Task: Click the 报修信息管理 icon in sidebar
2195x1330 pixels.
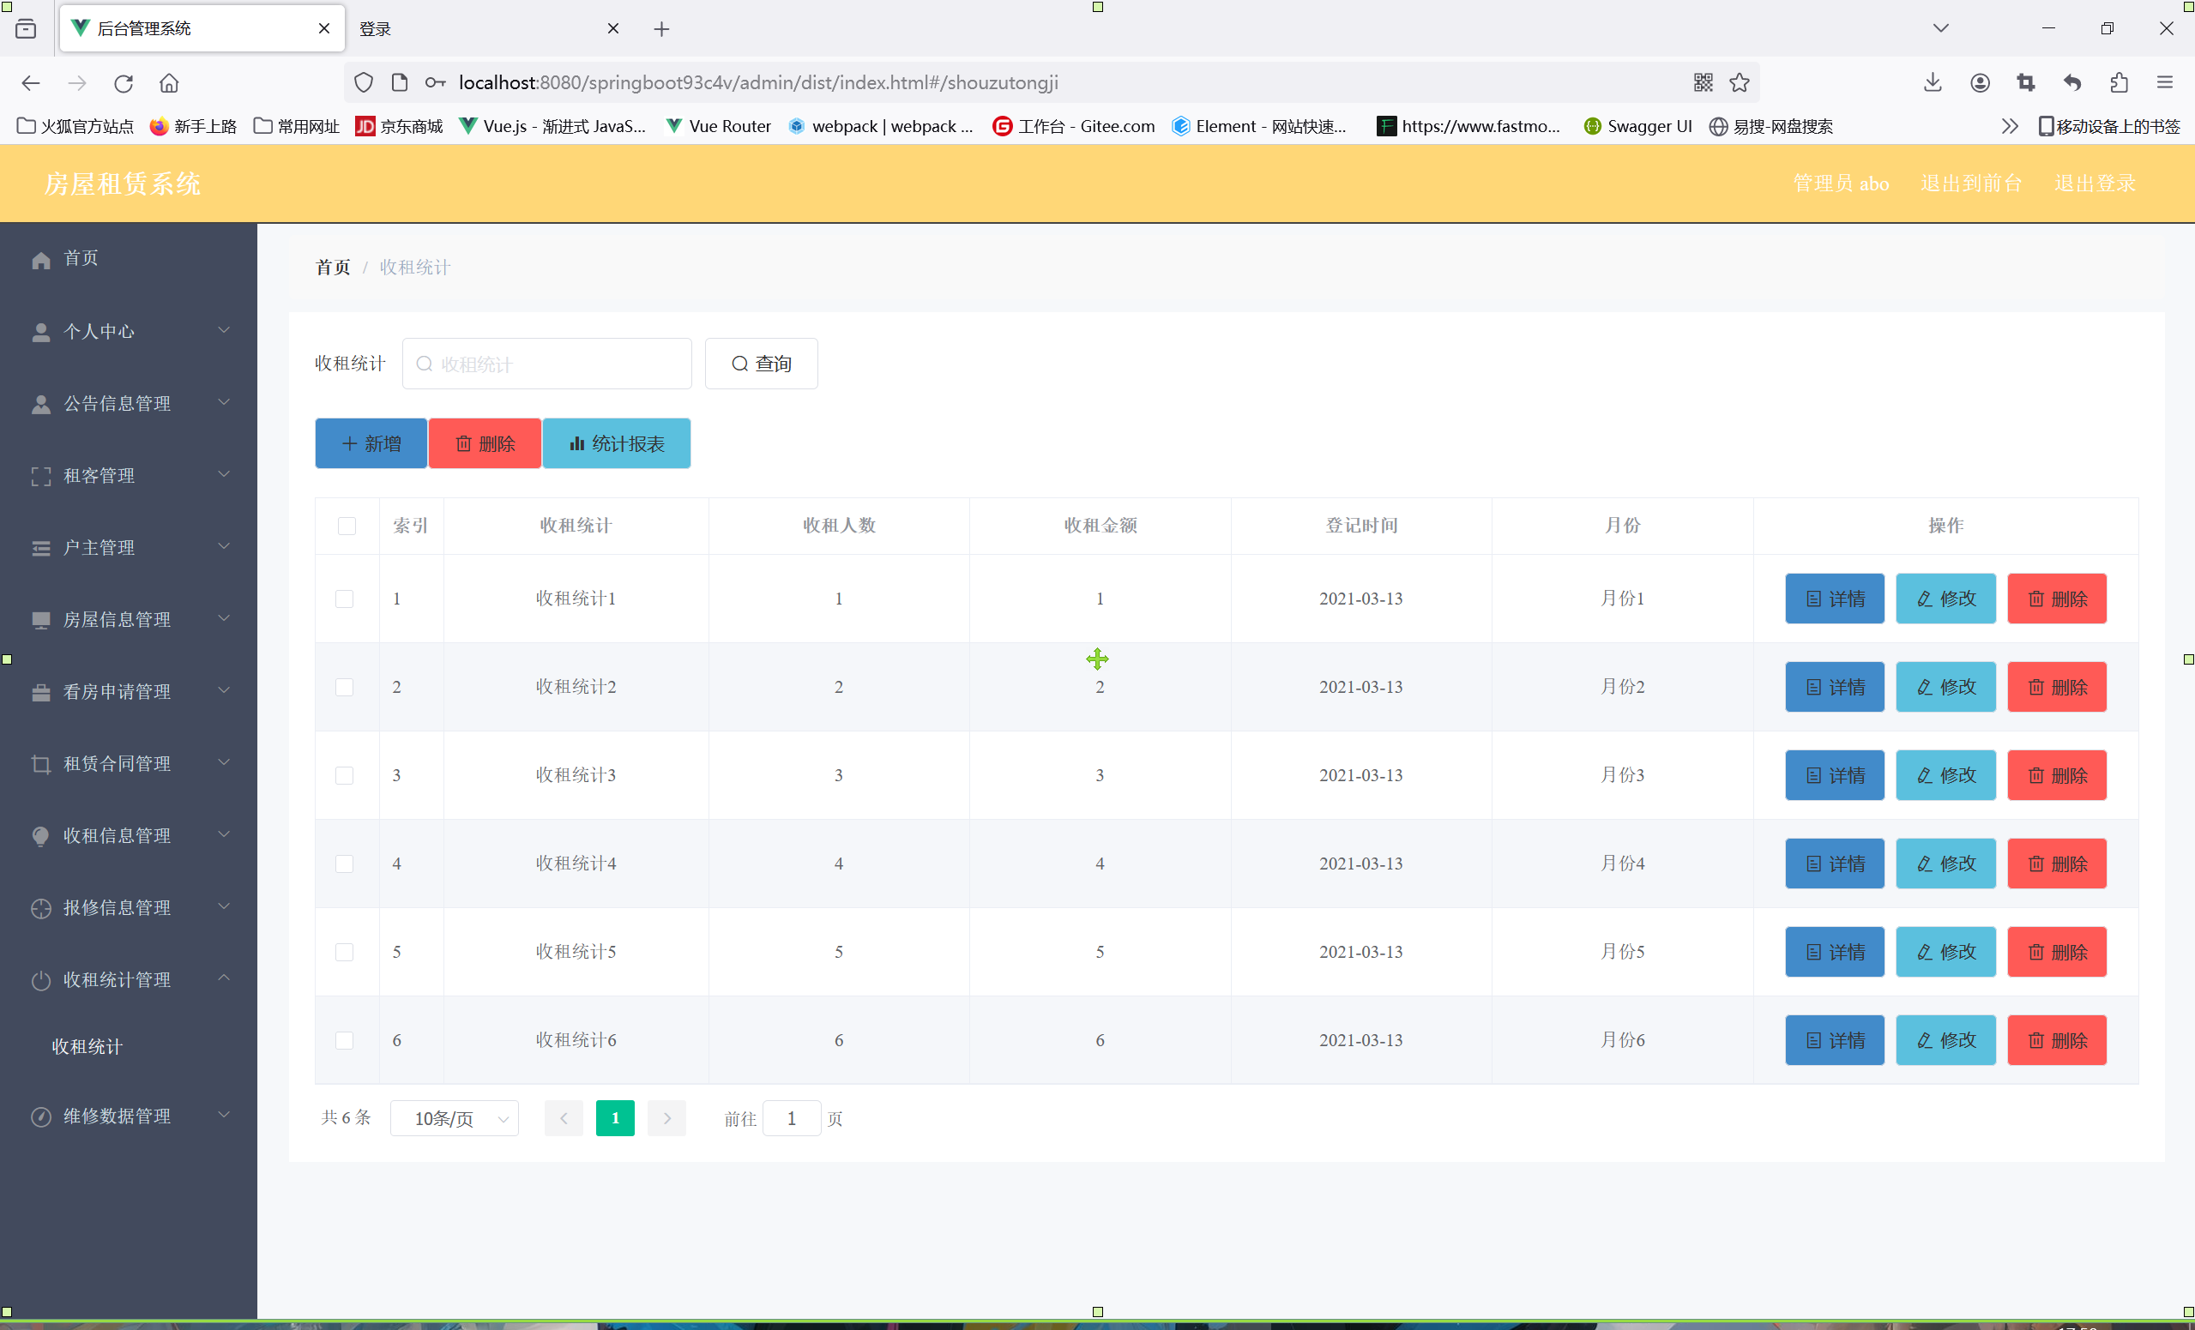Action: pyautogui.click(x=41, y=908)
